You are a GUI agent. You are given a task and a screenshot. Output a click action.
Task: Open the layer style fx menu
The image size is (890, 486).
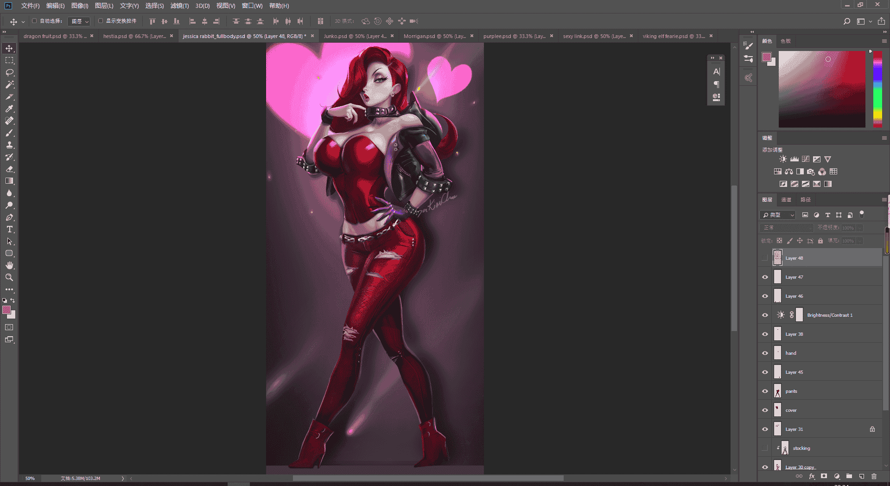coord(812,476)
